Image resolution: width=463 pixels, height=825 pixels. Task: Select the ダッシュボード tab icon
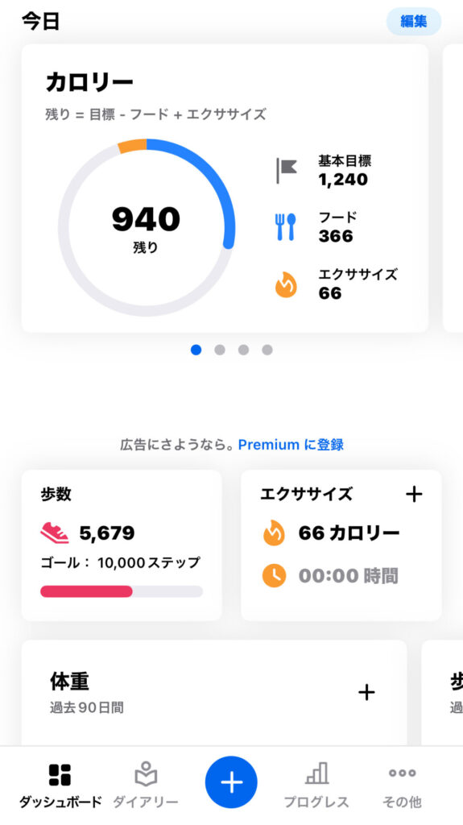coord(60,775)
